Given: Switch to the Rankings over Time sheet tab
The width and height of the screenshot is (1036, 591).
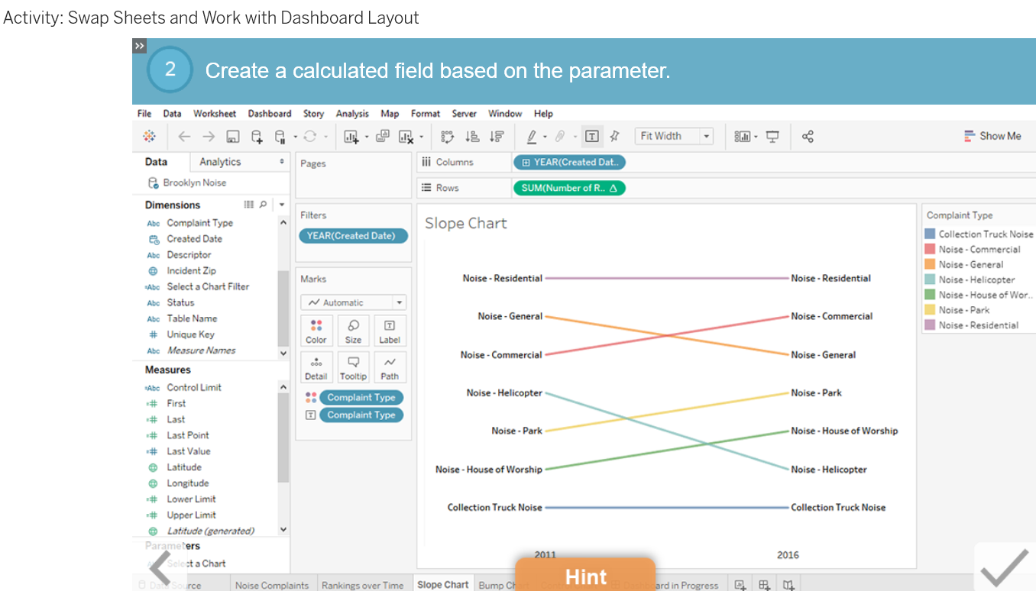Looking at the screenshot, I should tap(362, 585).
